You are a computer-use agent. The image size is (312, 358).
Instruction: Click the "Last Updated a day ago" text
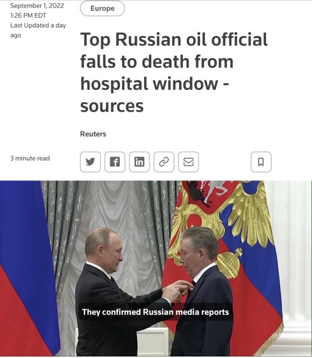click(x=38, y=30)
